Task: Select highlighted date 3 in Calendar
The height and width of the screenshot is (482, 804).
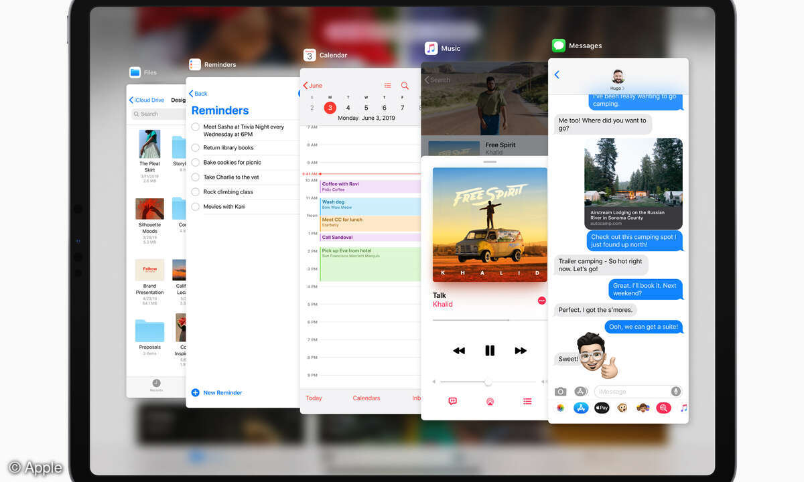Action: click(330, 108)
